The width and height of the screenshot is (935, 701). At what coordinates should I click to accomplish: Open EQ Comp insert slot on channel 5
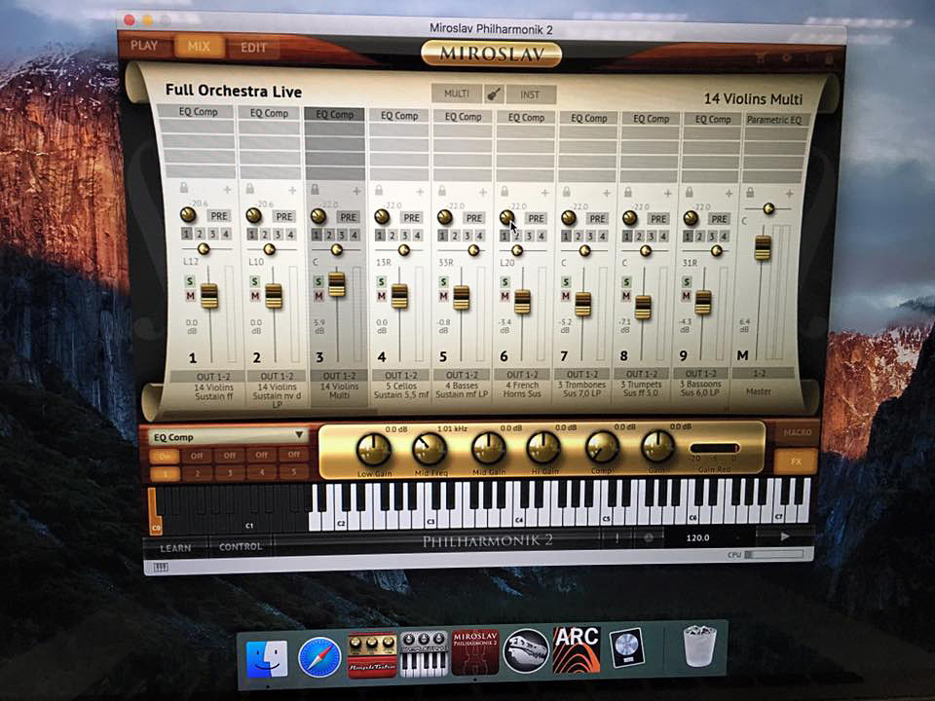tap(463, 116)
